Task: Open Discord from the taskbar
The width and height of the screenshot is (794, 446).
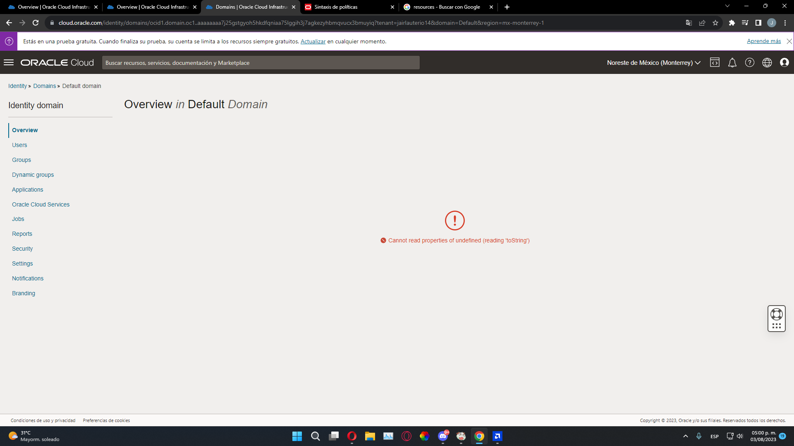Action: [443, 436]
